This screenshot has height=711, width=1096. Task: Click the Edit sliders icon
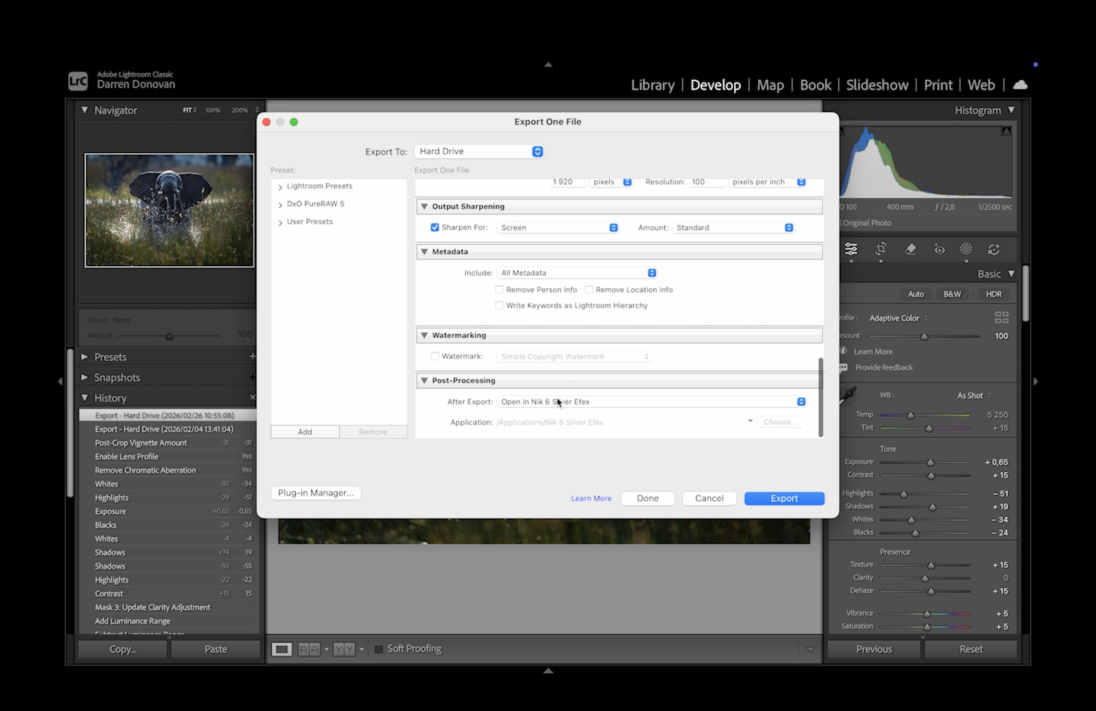(x=851, y=249)
